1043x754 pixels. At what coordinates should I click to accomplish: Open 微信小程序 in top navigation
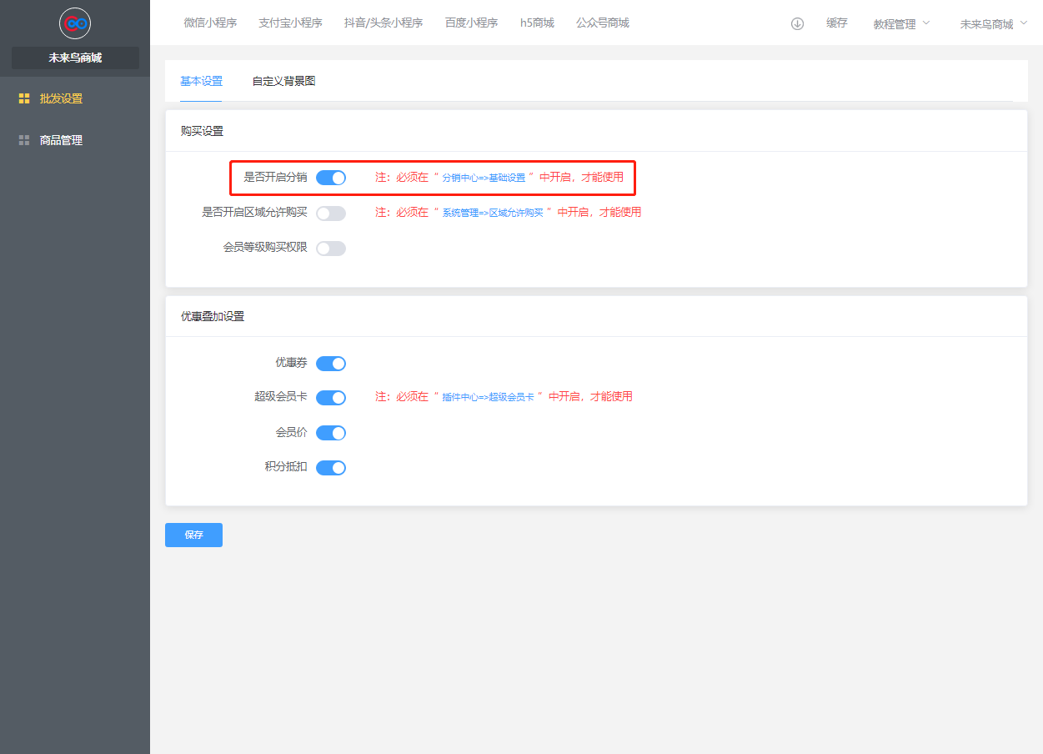pos(210,23)
